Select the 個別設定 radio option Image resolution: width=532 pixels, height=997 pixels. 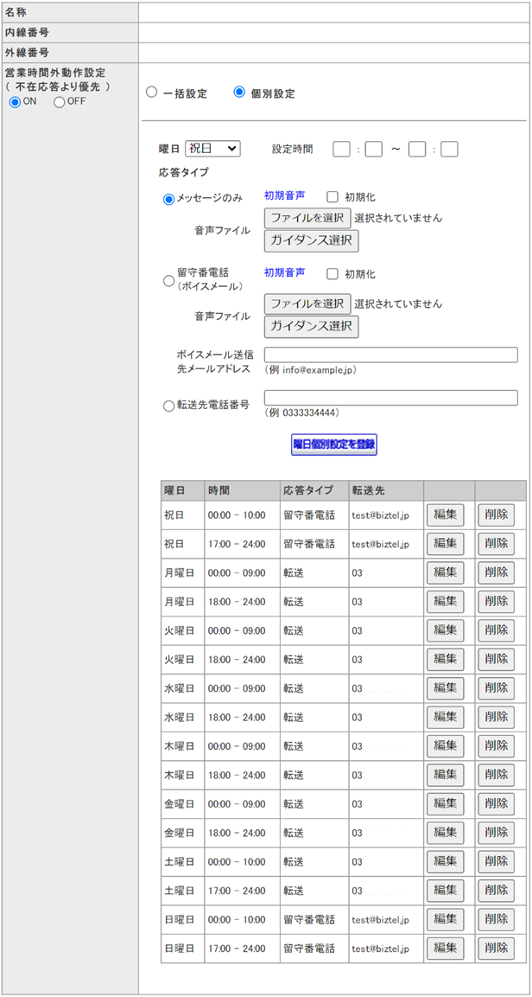pos(239,93)
